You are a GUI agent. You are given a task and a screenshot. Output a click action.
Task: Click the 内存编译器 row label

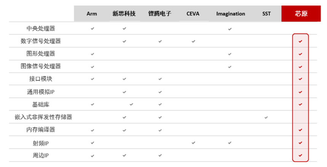41,130
